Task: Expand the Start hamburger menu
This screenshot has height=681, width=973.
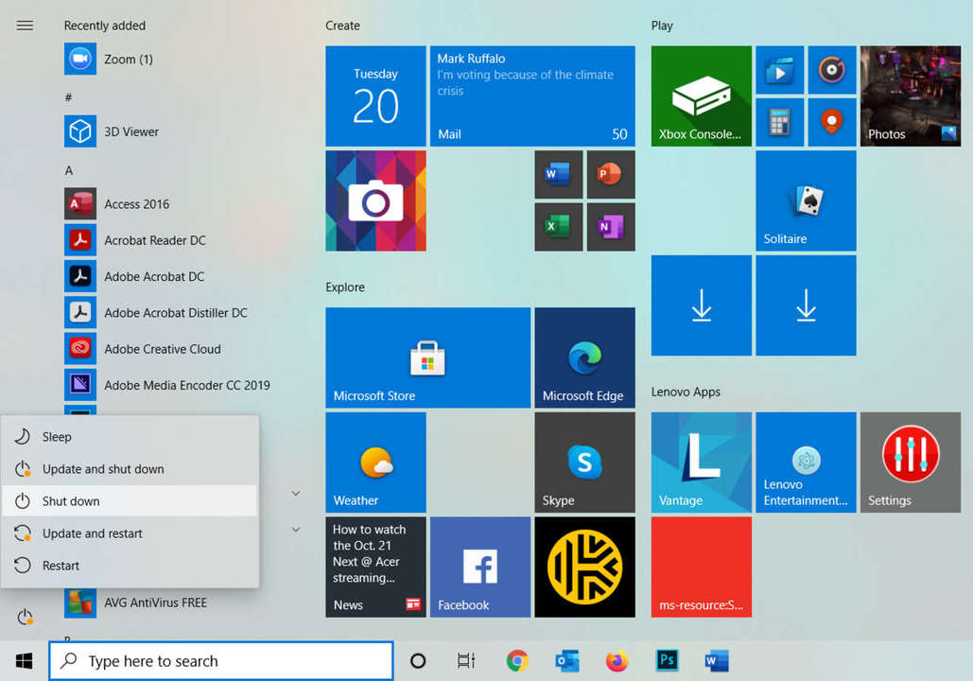Action: [25, 26]
